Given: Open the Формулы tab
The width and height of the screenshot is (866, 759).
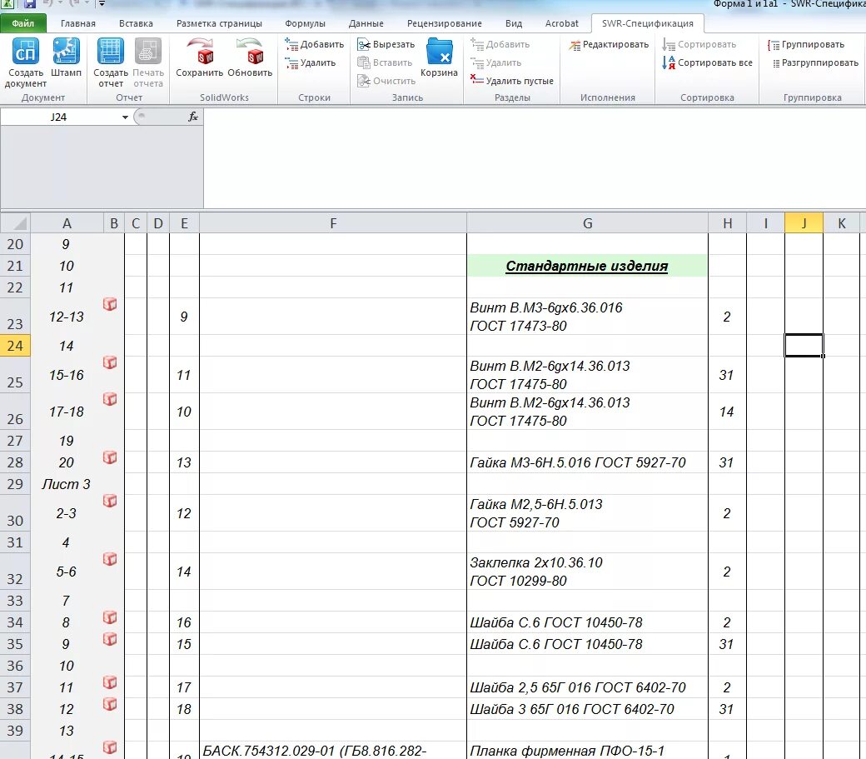Looking at the screenshot, I should pos(305,23).
